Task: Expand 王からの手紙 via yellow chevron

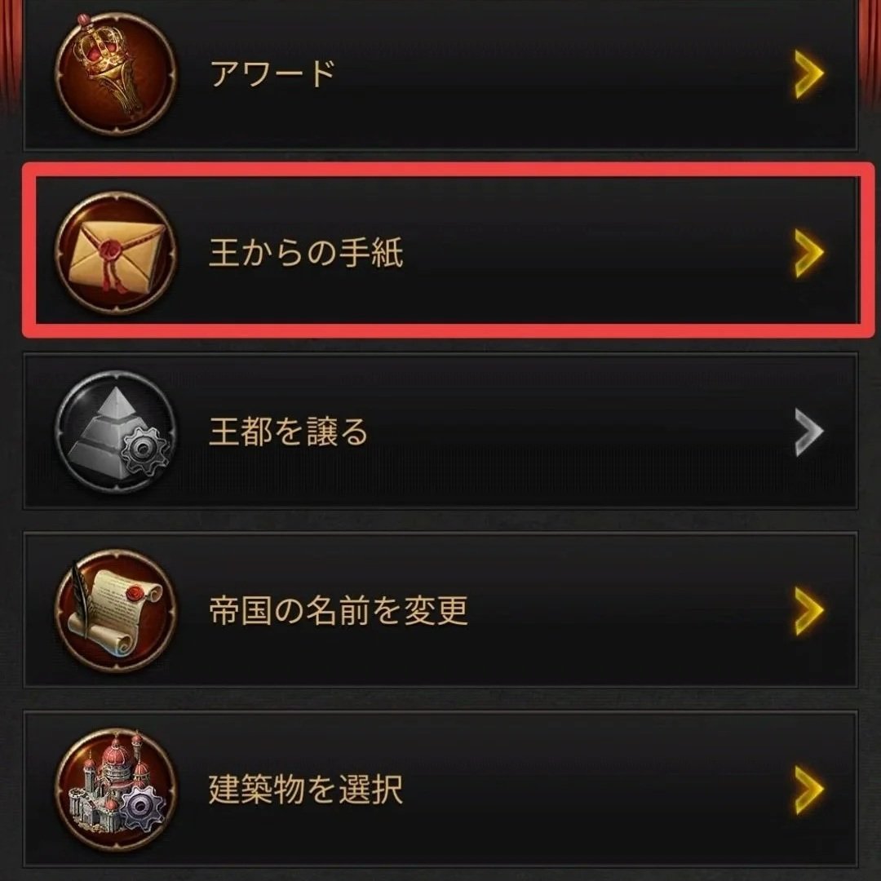Action: coord(809,252)
